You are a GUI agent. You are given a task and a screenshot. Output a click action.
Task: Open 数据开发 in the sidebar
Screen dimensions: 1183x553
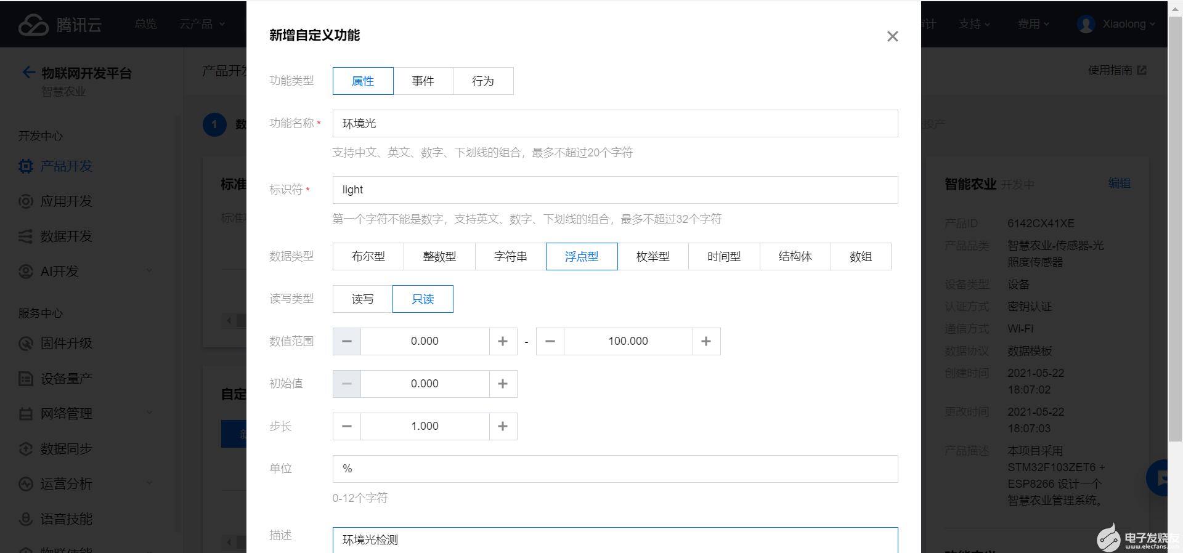[x=66, y=236]
